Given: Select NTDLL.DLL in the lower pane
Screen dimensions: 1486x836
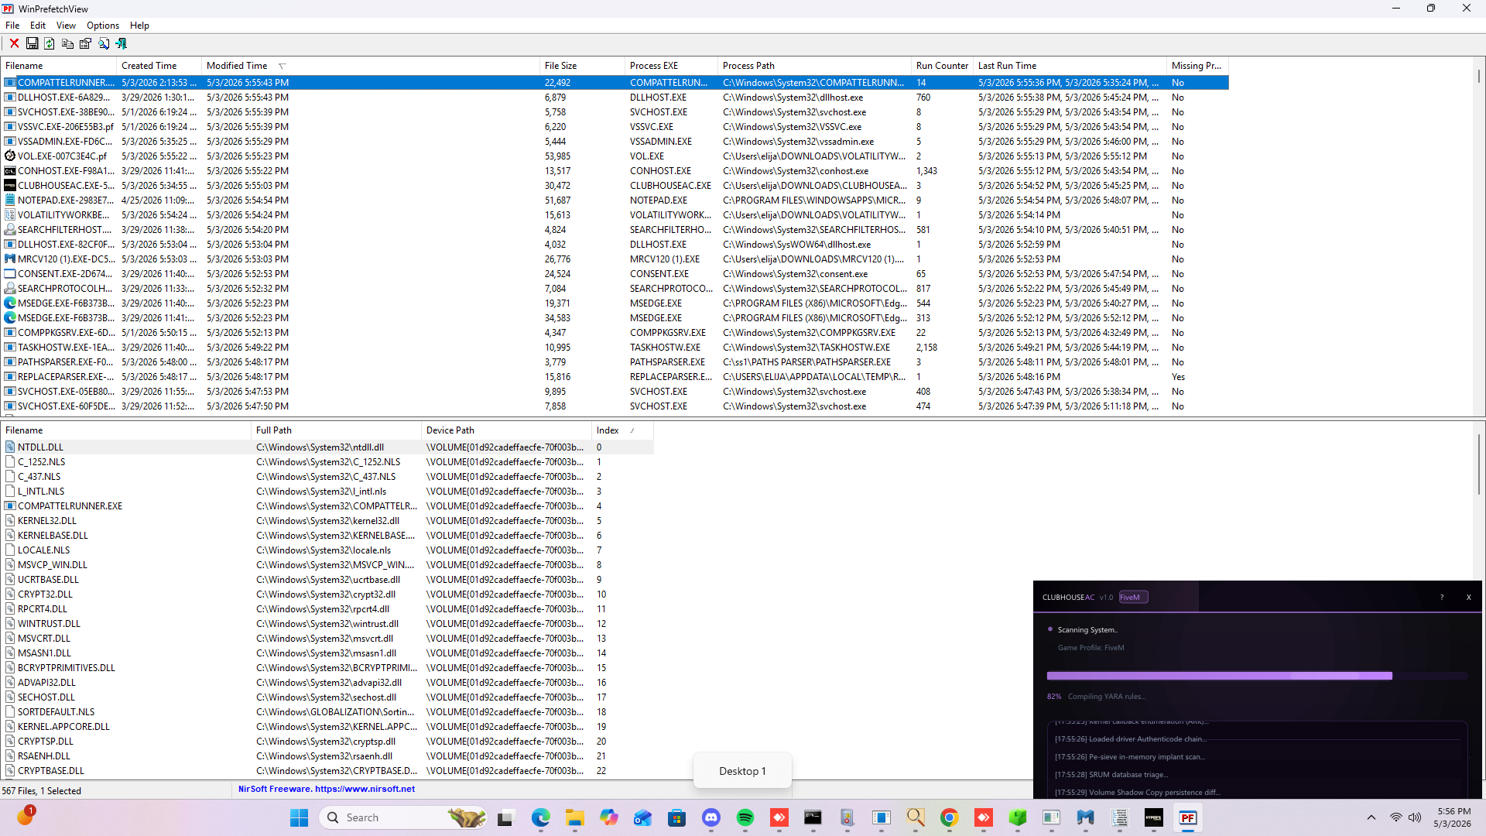Looking at the screenshot, I should [x=327, y=447].
